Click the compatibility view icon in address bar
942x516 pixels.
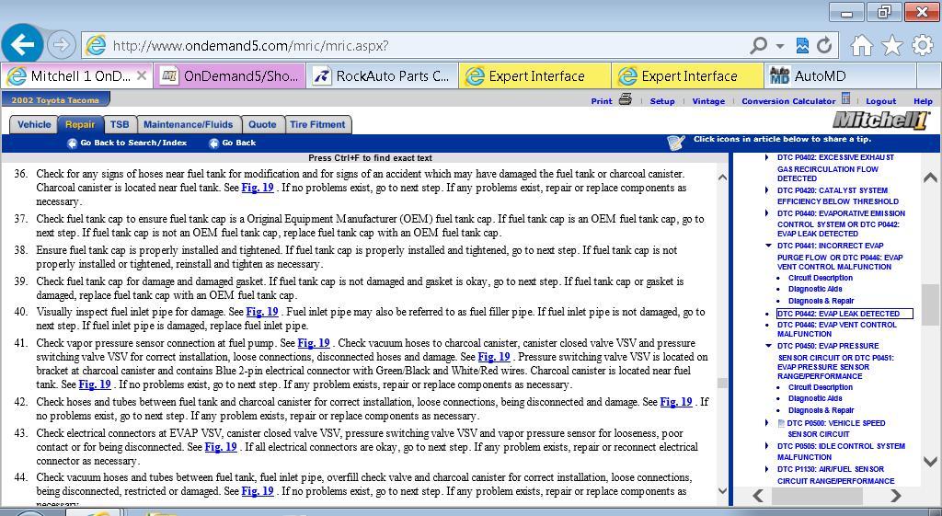point(802,45)
